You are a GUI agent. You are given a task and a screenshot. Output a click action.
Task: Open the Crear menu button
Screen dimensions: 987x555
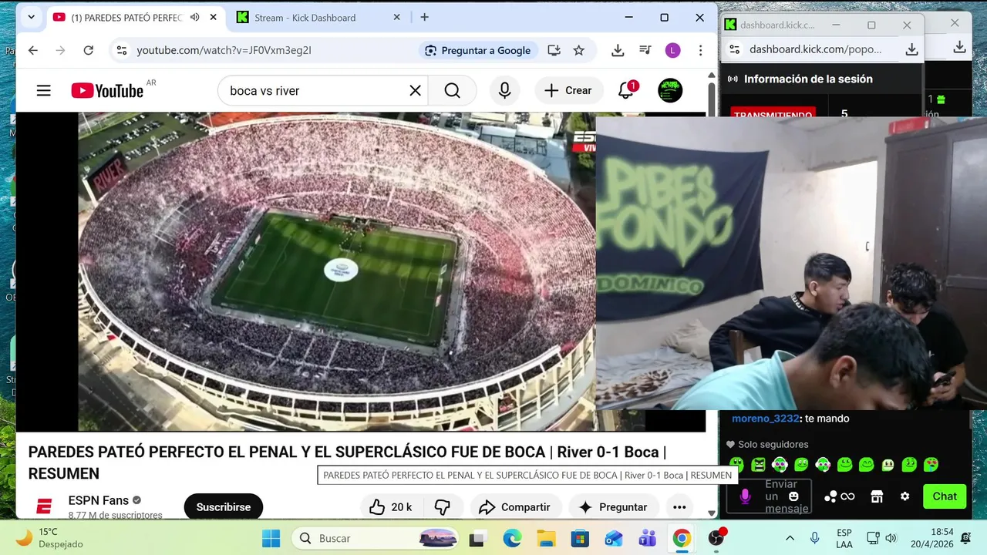click(568, 91)
